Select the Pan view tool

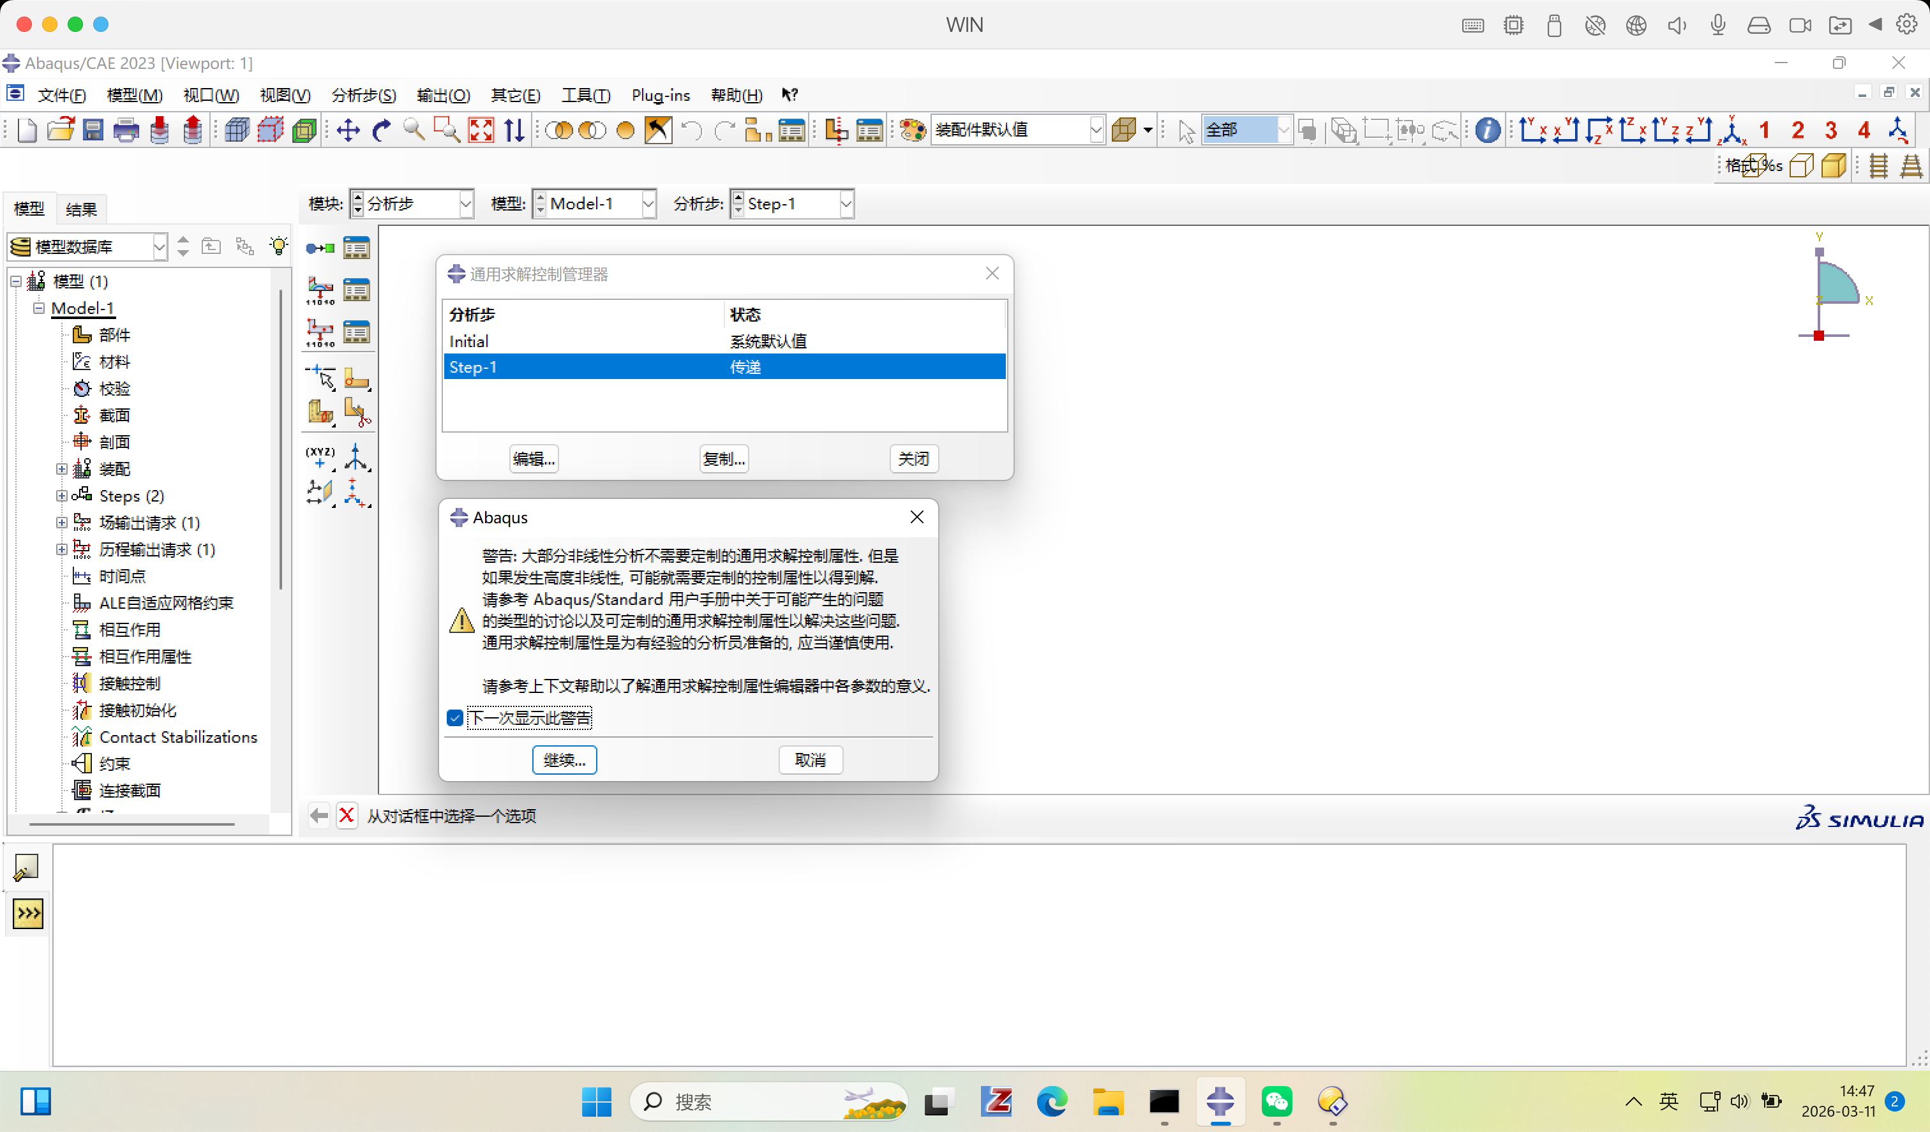coord(348,130)
